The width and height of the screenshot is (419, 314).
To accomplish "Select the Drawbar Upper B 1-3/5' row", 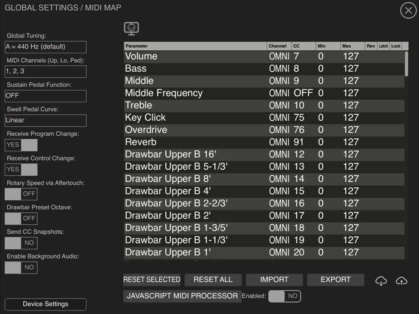I will tap(264, 228).
